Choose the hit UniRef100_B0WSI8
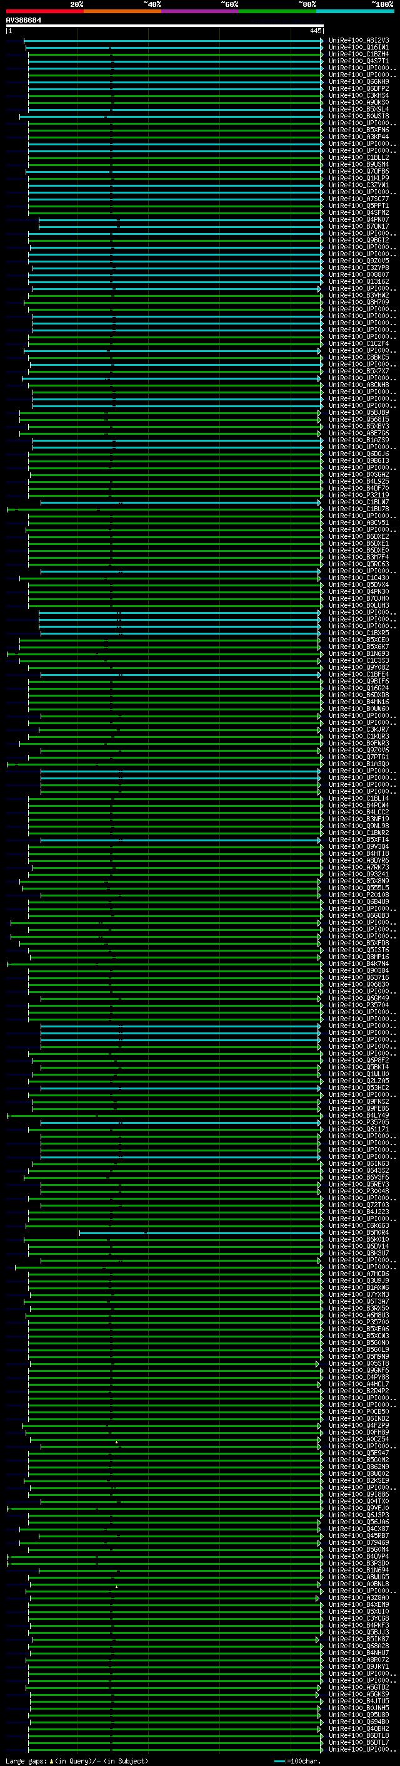This screenshot has height=1766, width=400. [x=359, y=116]
